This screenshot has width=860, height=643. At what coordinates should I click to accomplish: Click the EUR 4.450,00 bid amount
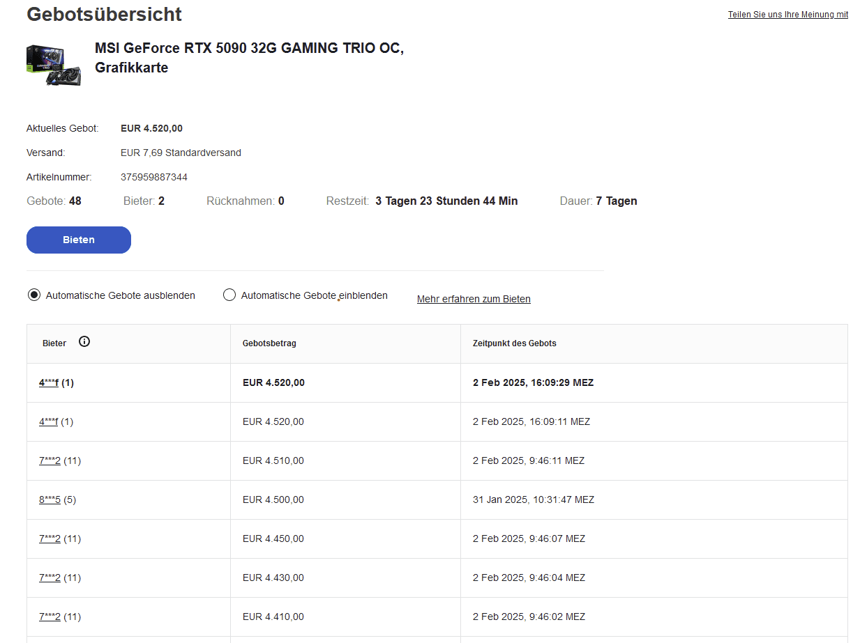pyautogui.click(x=273, y=539)
